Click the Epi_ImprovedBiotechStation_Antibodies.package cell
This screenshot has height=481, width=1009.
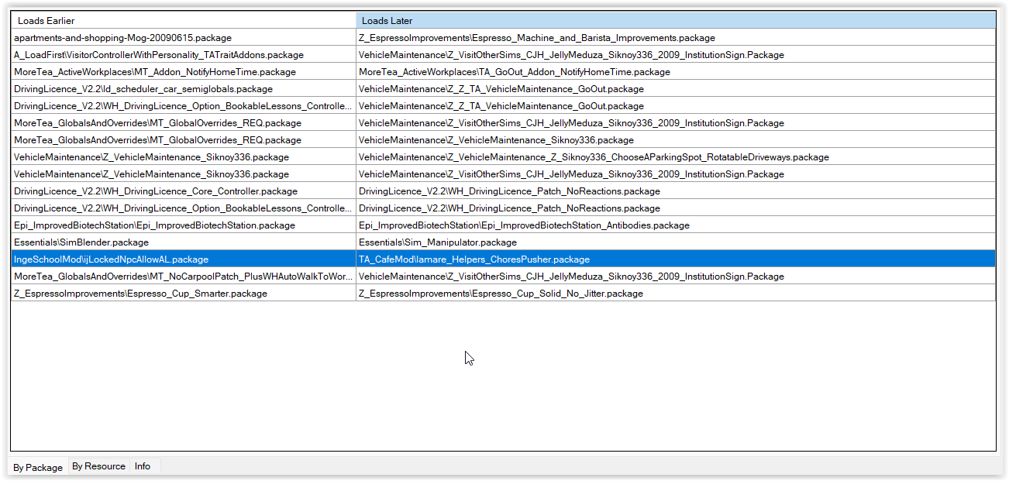point(524,225)
